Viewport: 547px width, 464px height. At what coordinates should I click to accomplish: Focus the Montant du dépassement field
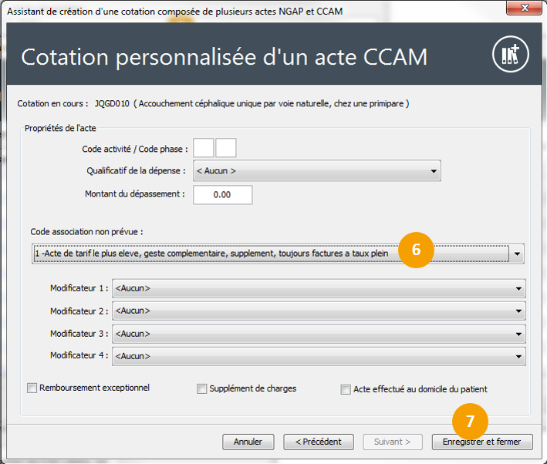[x=222, y=195]
